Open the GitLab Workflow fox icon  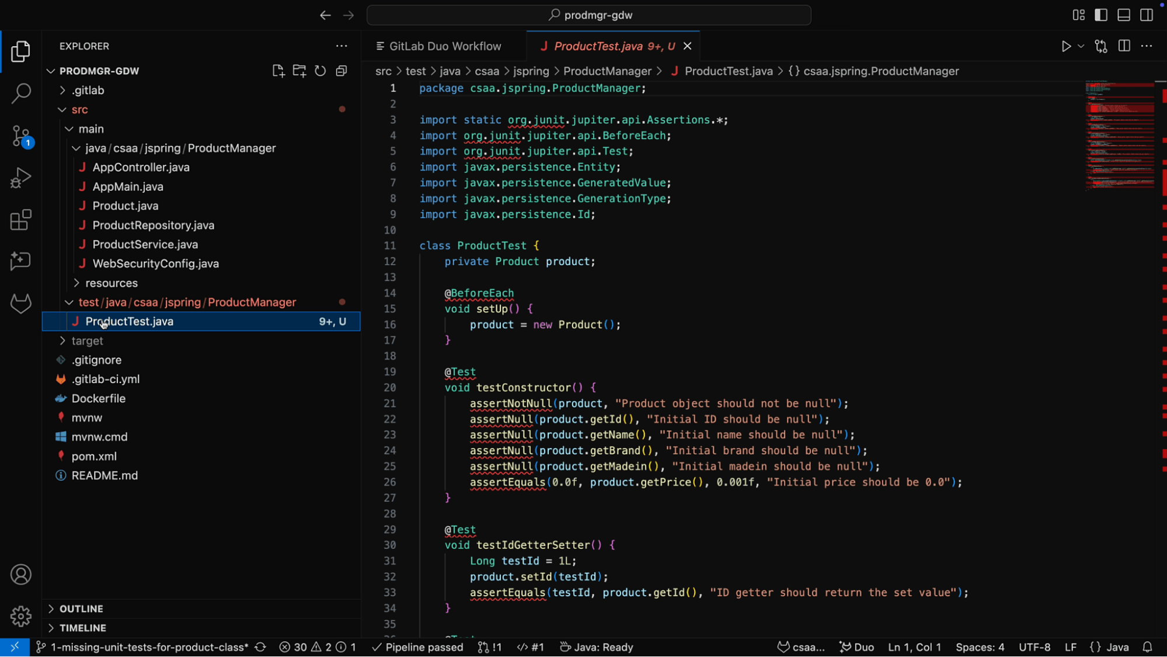tap(20, 303)
